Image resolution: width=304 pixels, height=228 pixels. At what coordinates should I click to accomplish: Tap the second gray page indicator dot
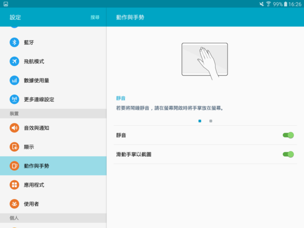211,121
